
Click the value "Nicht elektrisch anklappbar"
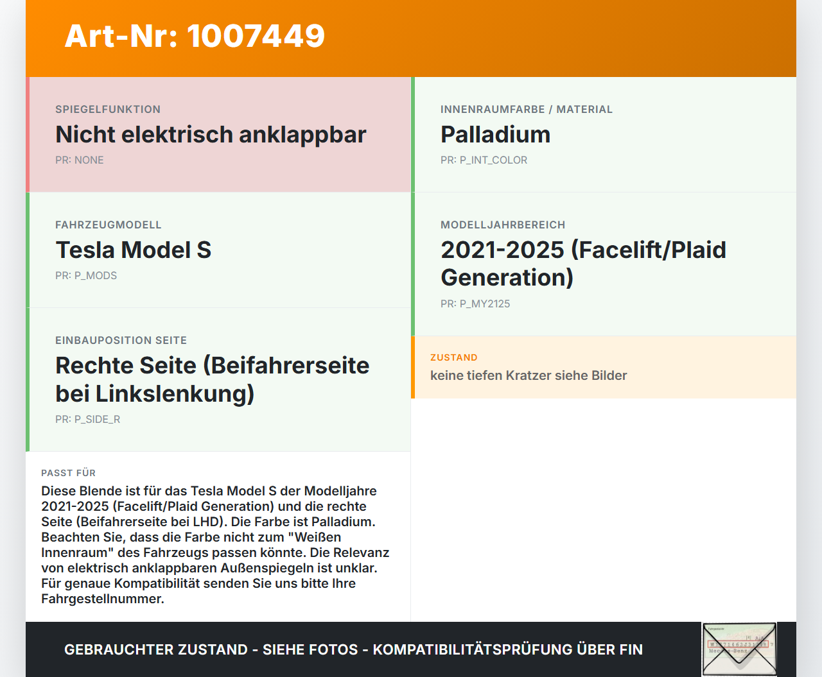click(x=211, y=134)
